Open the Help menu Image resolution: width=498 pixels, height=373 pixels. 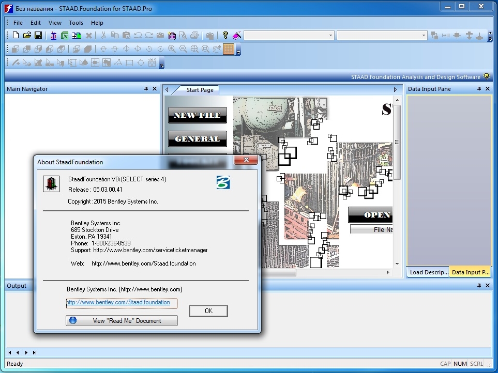97,23
